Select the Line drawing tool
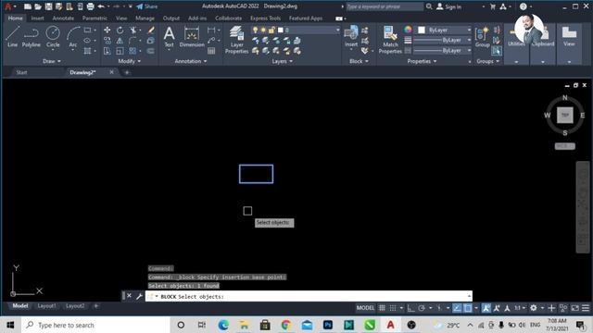593x333 pixels. click(x=12, y=37)
